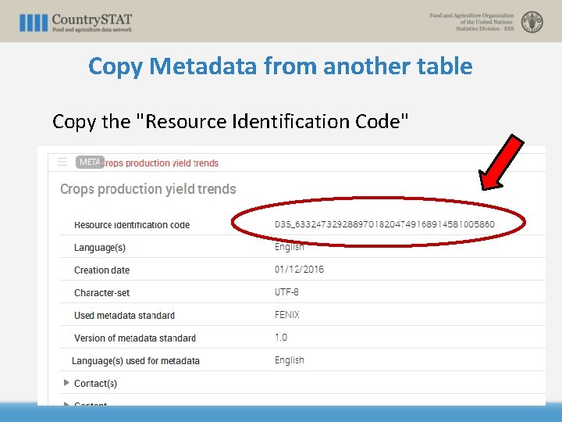
Task: Click the grey Crops production yield trends heading
Action: click(148, 189)
